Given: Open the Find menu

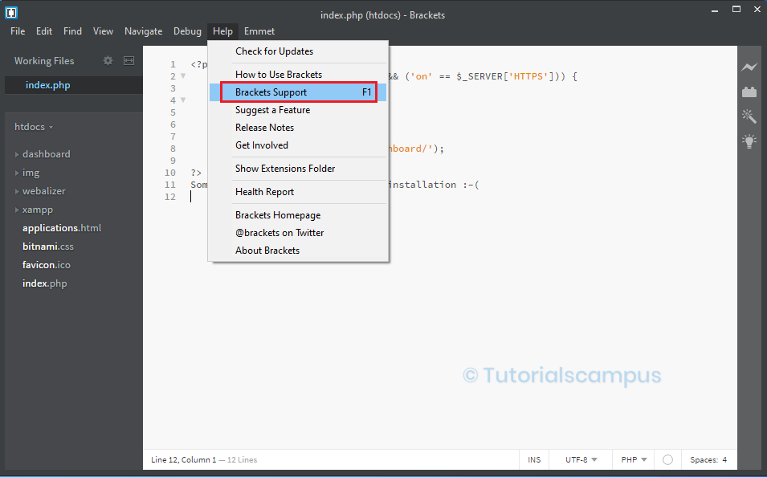Looking at the screenshot, I should tap(72, 31).
